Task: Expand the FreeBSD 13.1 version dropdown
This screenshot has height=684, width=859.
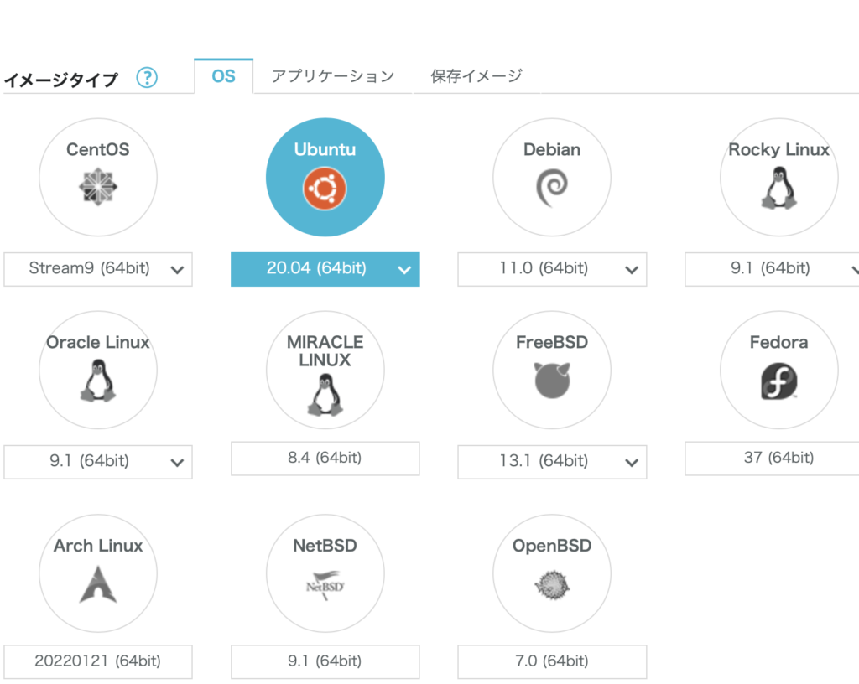Action: [551, 461]
